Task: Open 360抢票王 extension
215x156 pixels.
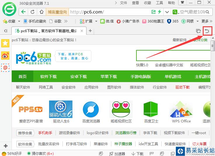Action: (x=153, y=21)
